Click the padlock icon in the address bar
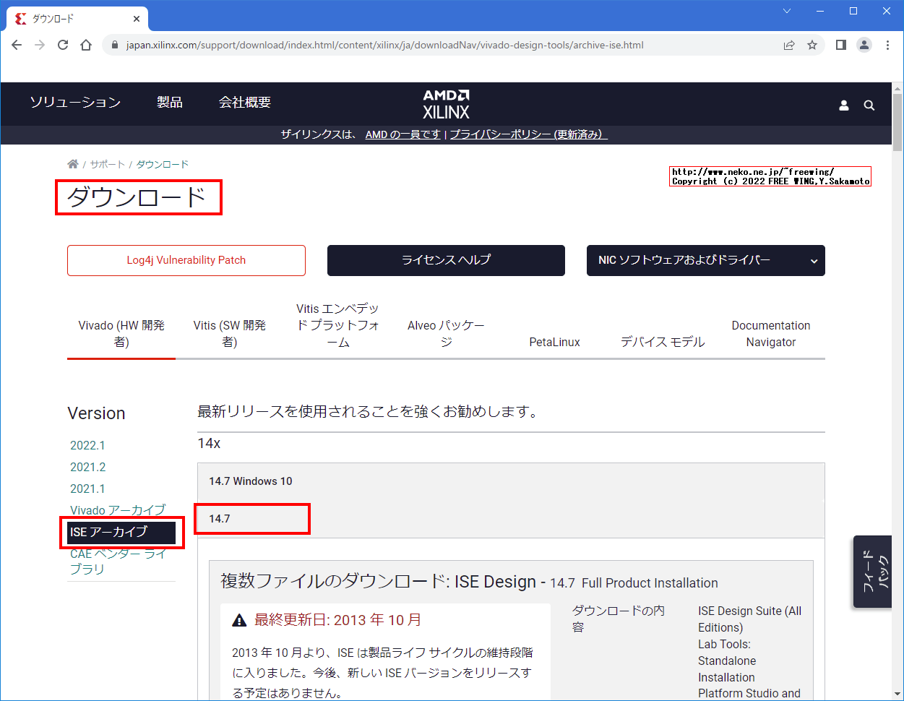This screenshot has width=904, height=701. 114,44
